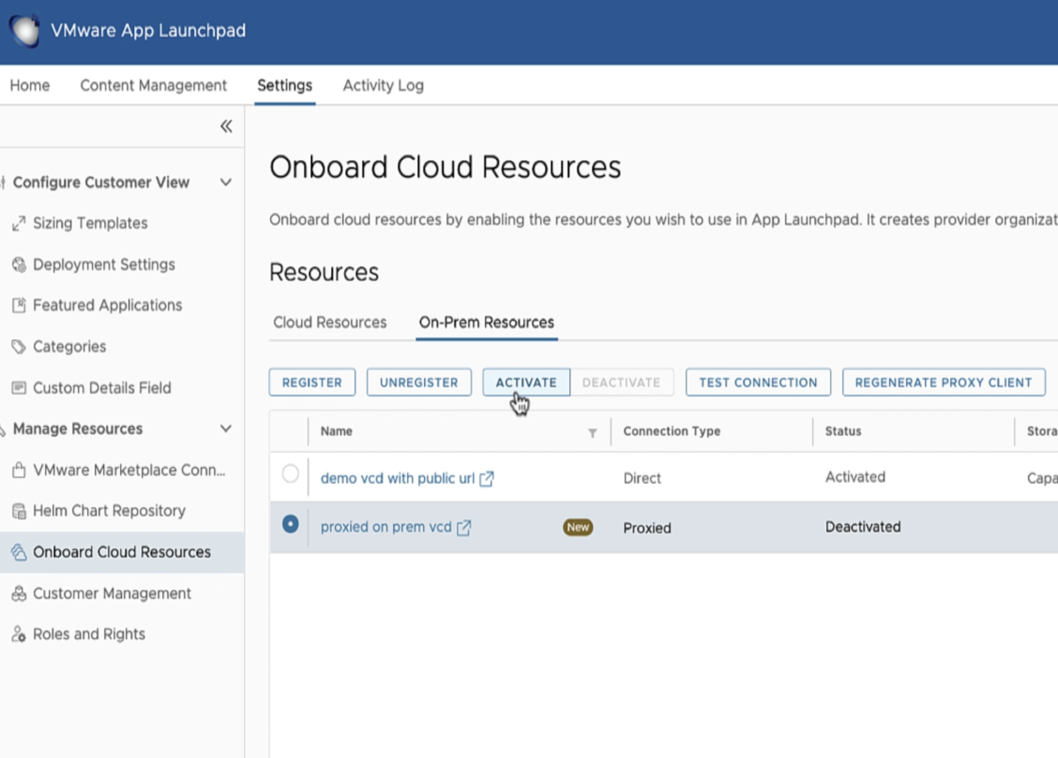Select the demo vcd with public url radio button
Screen dimensions: 1058x758
(290, 474)
